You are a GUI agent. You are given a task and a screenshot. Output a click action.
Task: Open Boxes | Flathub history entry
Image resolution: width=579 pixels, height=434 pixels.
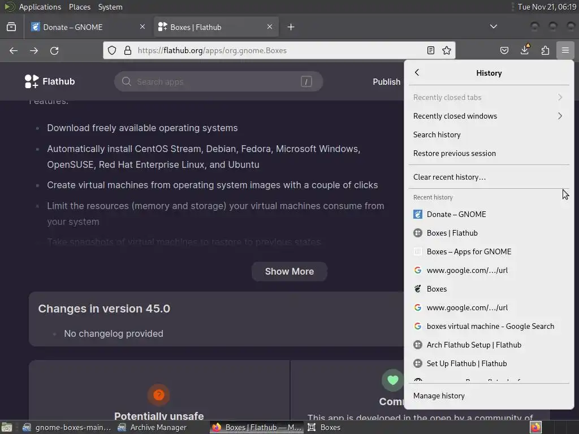coord(489,233)
